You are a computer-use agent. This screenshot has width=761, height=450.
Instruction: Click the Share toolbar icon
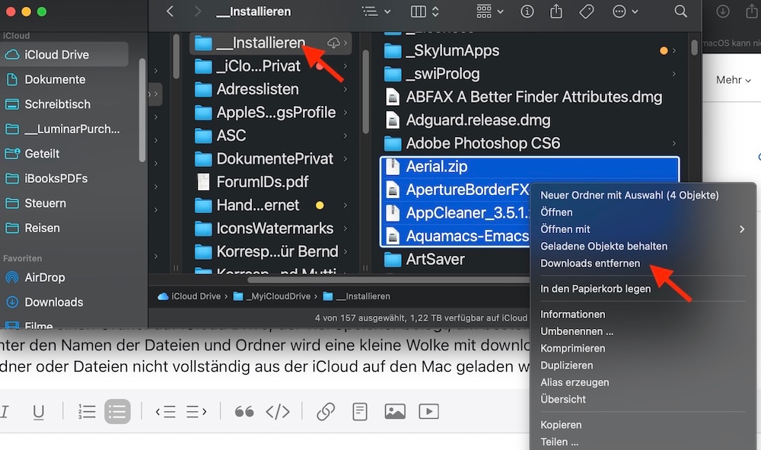click(x=556, y=11)
